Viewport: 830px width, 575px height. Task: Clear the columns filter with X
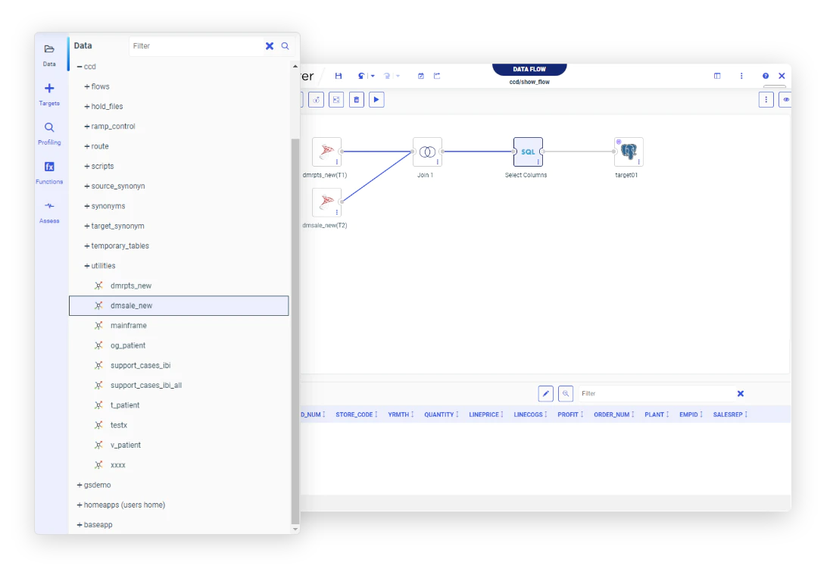coord(741,393)
